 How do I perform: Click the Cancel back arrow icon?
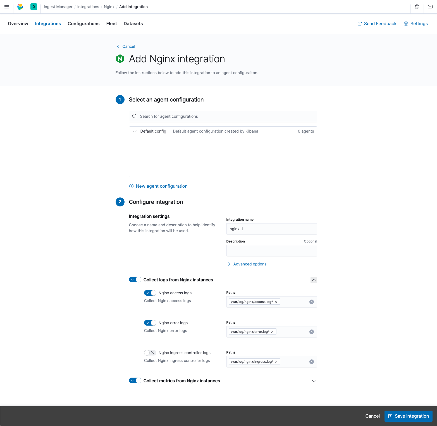click(x=118, y=46)
